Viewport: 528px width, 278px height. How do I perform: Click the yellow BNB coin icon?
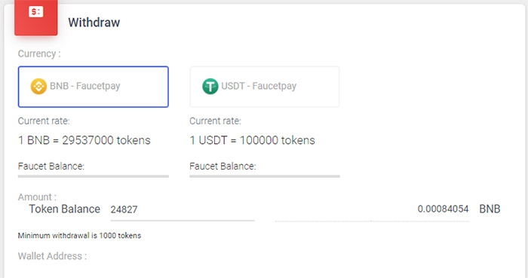pos(38,87)
